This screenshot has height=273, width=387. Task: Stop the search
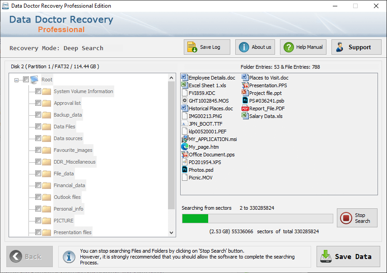pyautogui.click(x=357, y=218)
